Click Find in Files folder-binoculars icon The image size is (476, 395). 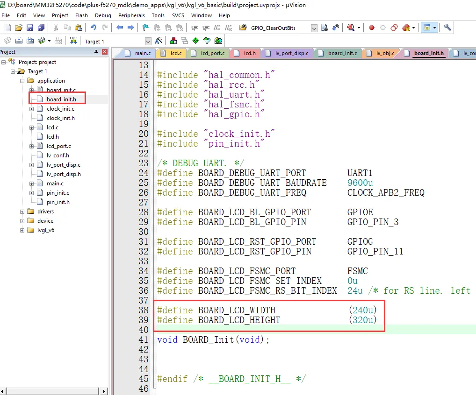coord(243,28)
